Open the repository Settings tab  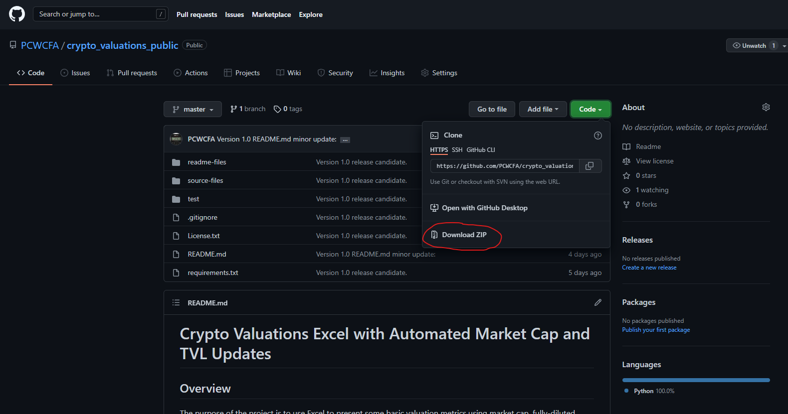click(439, 73)
